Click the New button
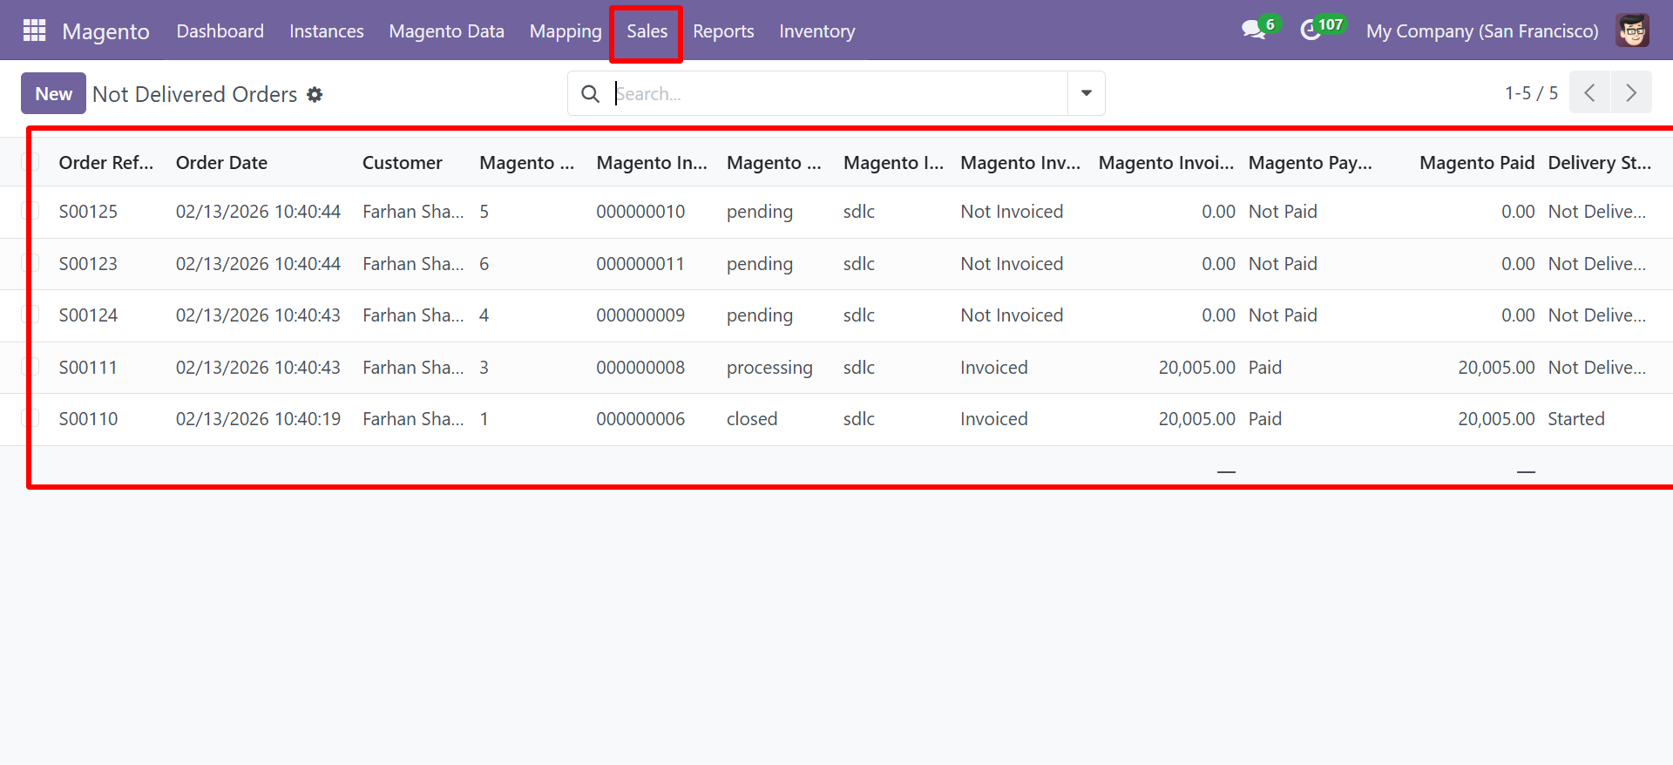This screenshot has width=1673, height=765. click(53, 93)
